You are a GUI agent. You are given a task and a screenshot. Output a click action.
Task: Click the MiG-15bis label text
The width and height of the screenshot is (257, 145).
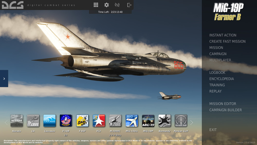coord(132,131)
